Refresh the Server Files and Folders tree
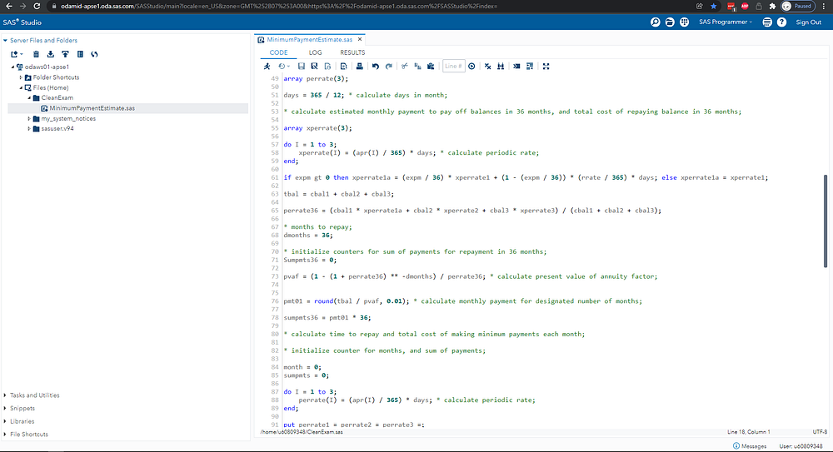The width and height of the screenshot is (833, 452). coord(94,54)
